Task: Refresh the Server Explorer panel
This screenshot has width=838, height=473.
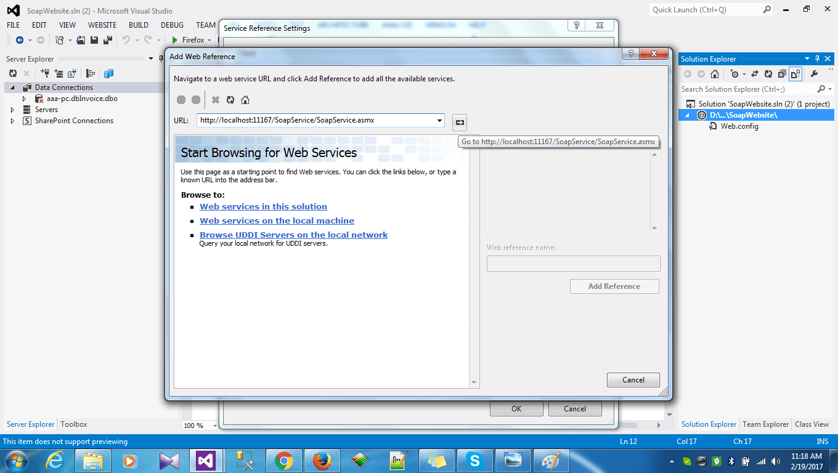Action: (12, 73)
